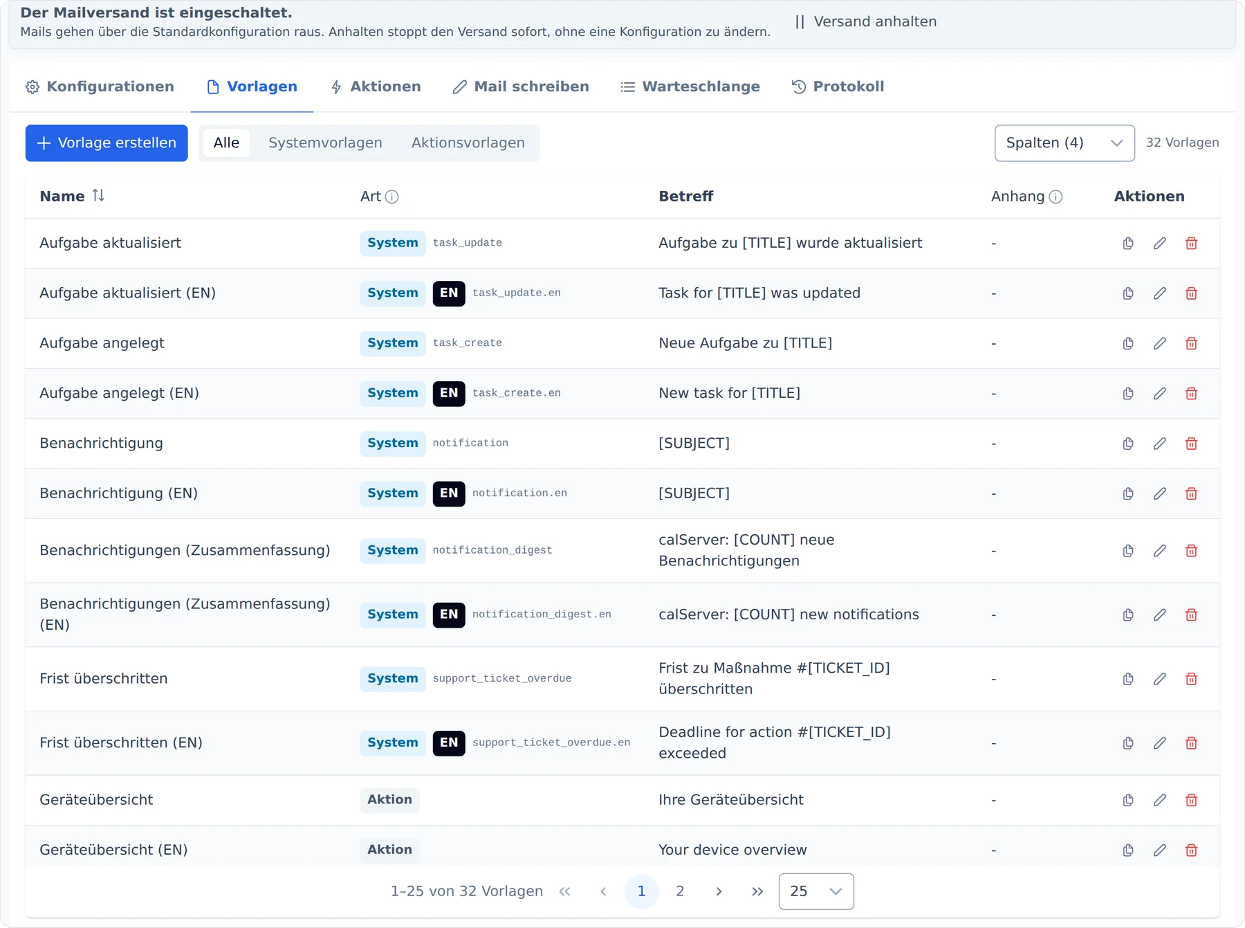
Task: Click '32 Vorlagen' count label
Action: (x=1182, y=143)
